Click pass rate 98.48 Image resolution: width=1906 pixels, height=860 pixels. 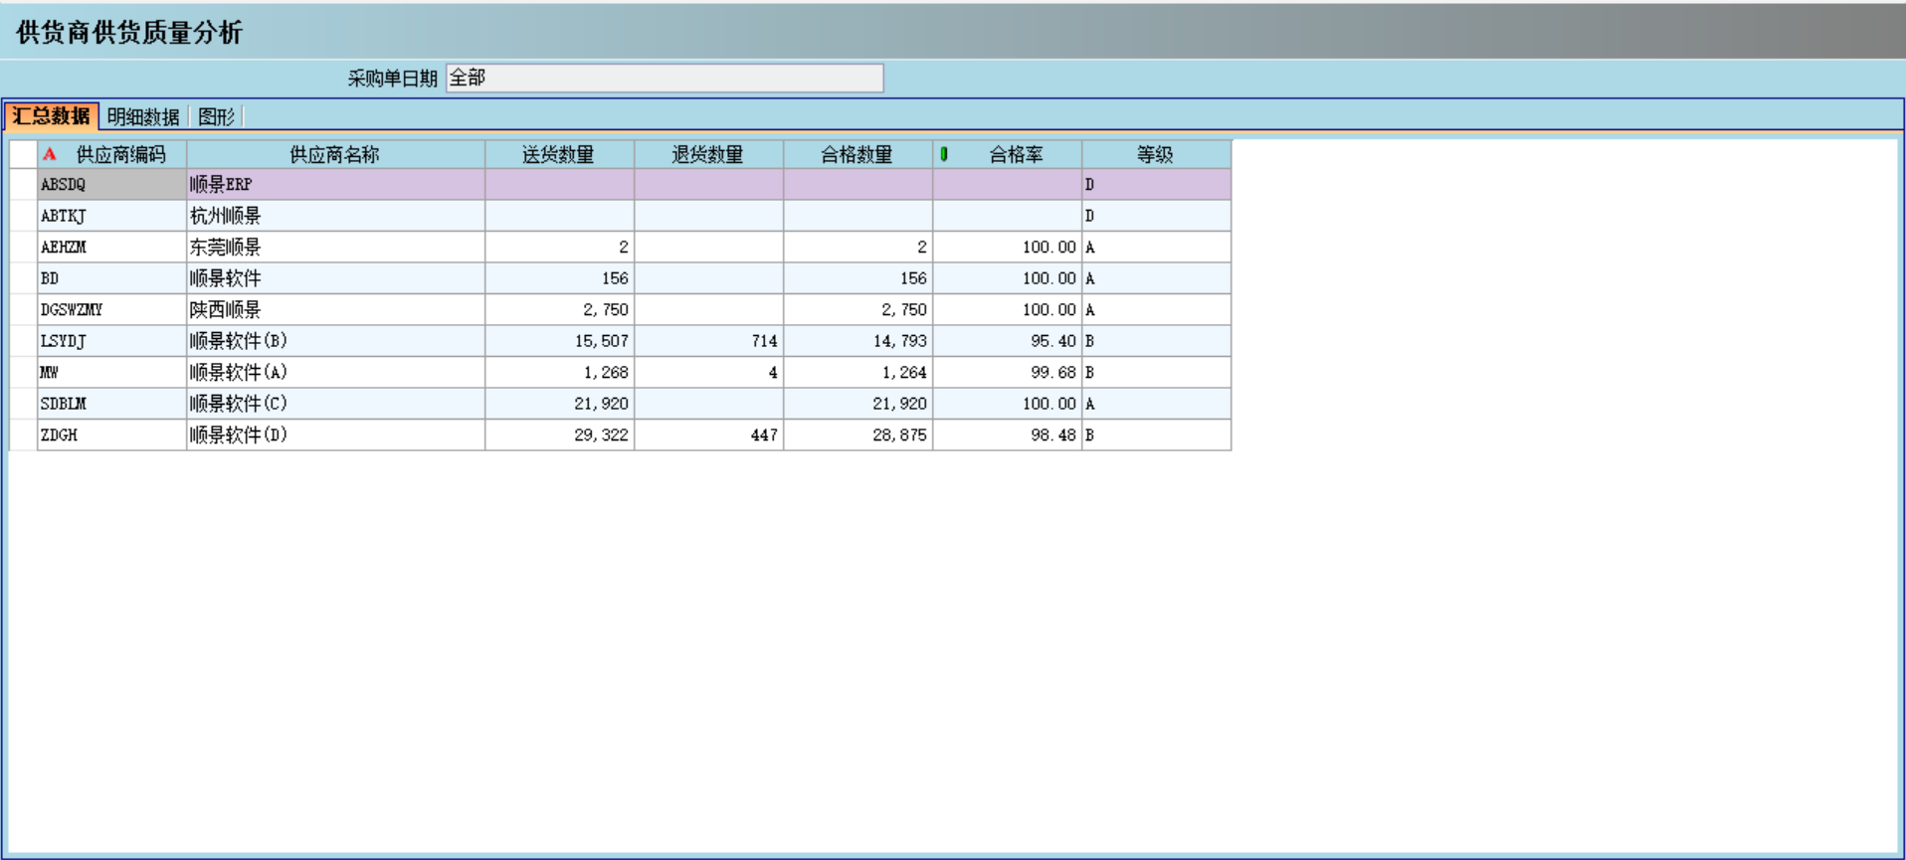point(1007,435)
